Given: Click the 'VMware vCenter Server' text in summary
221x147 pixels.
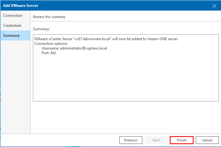Looking at the screenshot, I should (53, 39).
